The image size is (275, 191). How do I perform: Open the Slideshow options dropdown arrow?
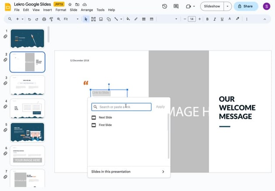227,6
